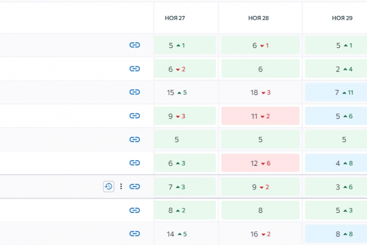367x245 pixels.
Task: Select the НОЯ 27 column header
Action: tap(175, 18)
